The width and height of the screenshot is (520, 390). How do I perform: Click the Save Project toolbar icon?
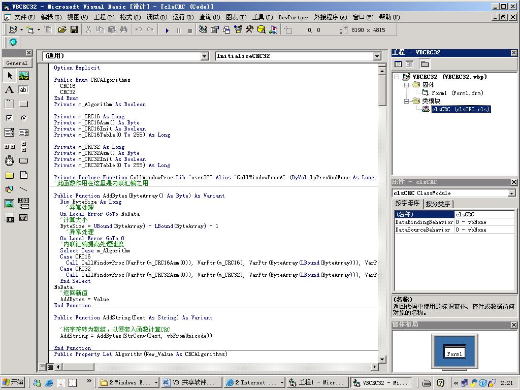(74, 30)
